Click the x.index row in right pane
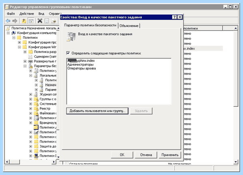Viewport: 243px width, 175px height. [x=203, y=48]
